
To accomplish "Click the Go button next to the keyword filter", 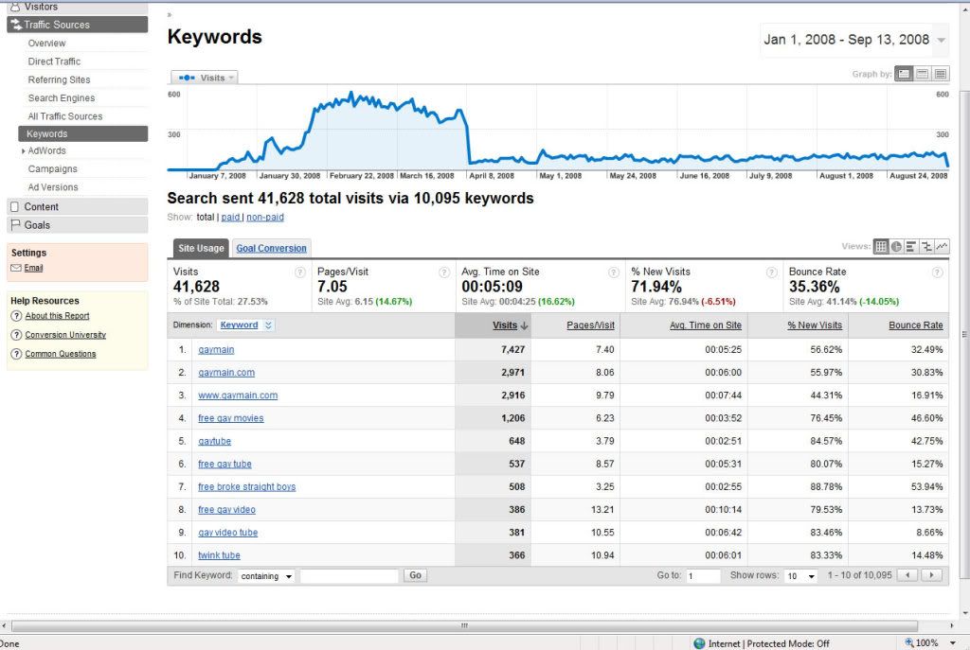I will click(415, 575).
